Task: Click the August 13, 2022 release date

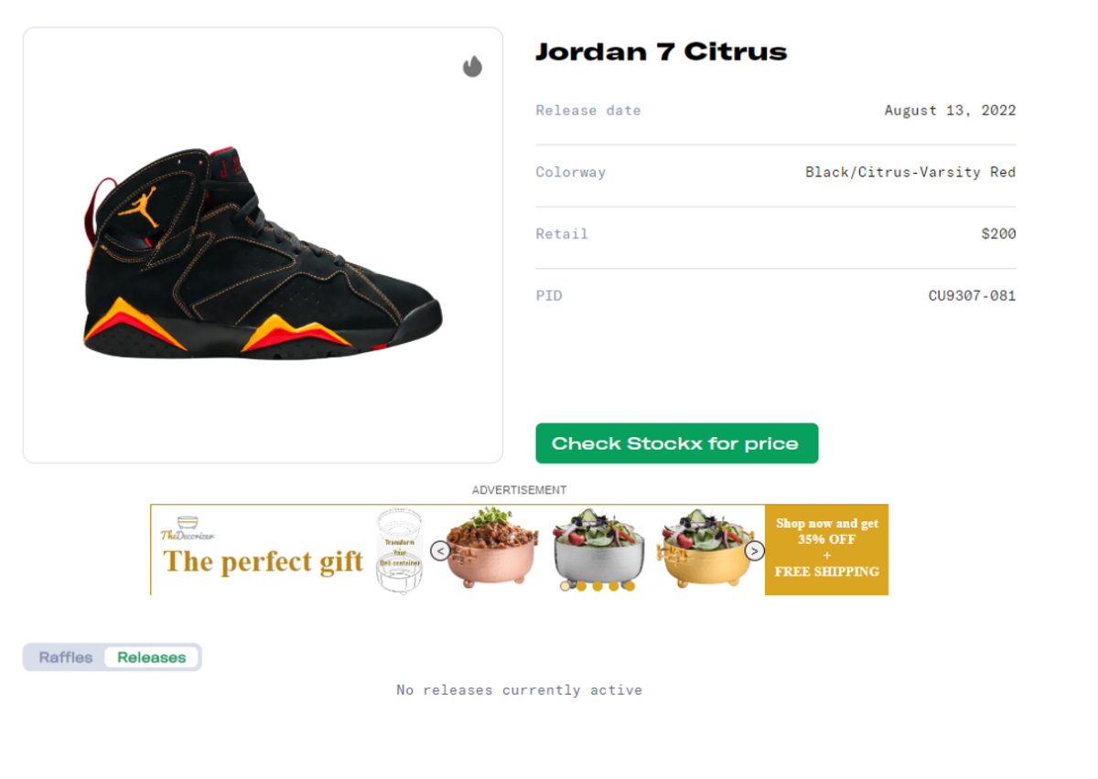Action: tap(950, 111)
